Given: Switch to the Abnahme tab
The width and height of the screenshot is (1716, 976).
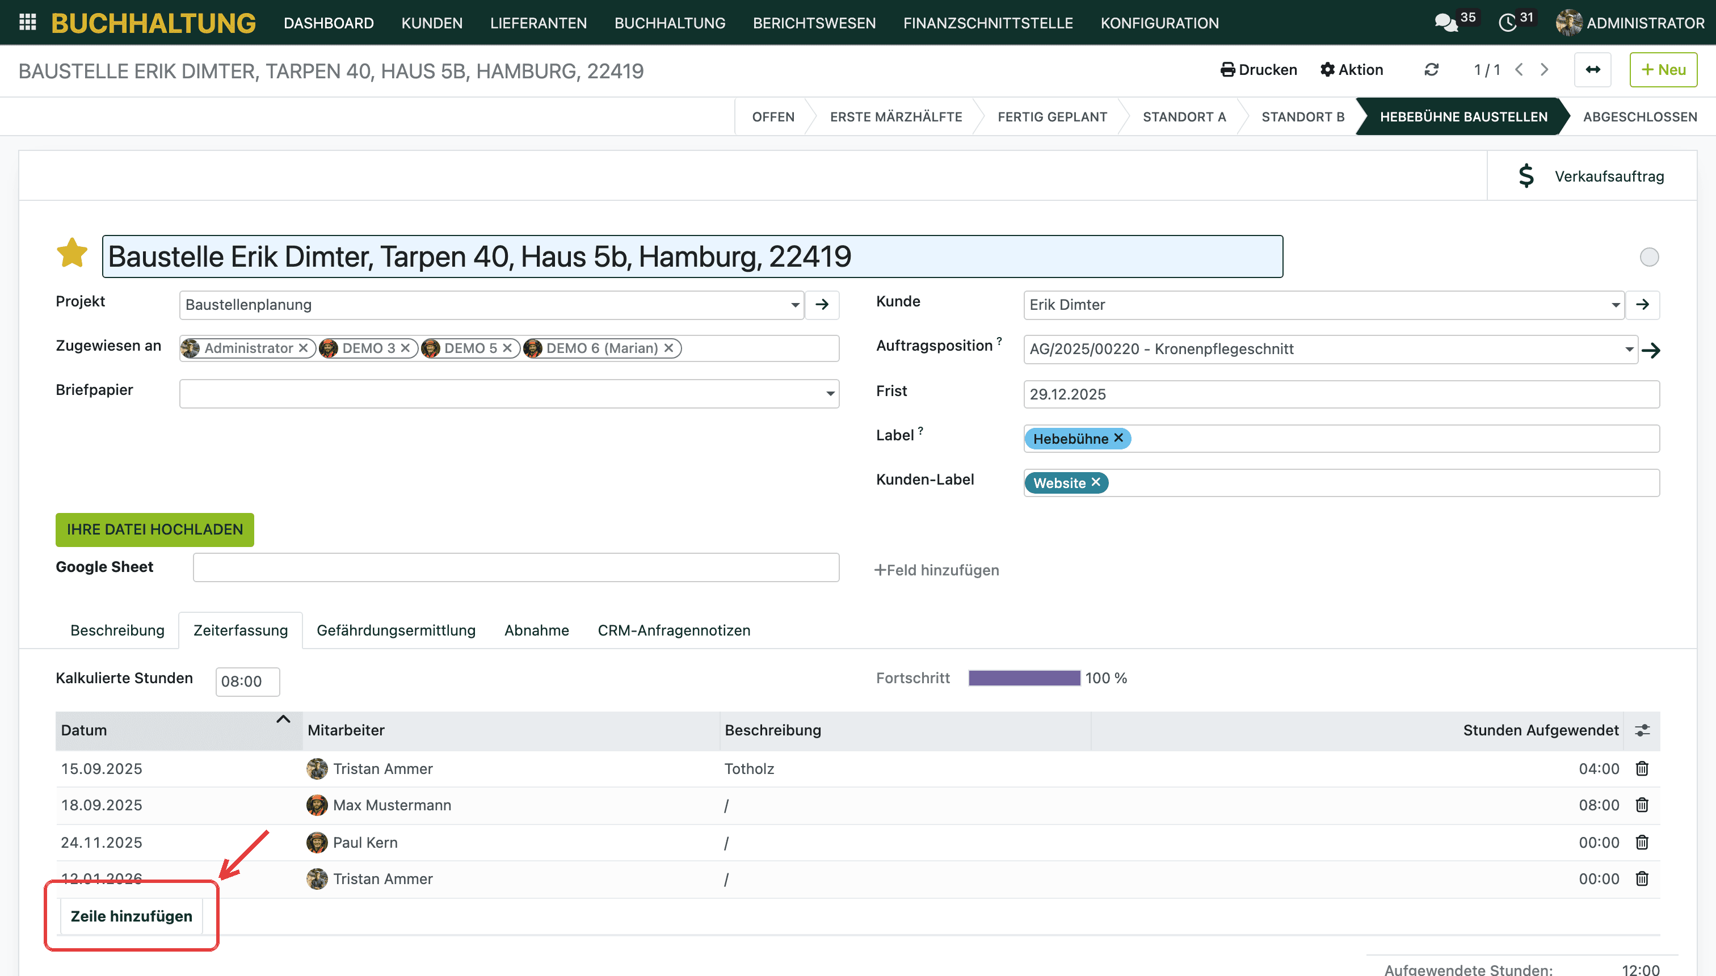Looking at the screenshot, I should tap(536, 630).
